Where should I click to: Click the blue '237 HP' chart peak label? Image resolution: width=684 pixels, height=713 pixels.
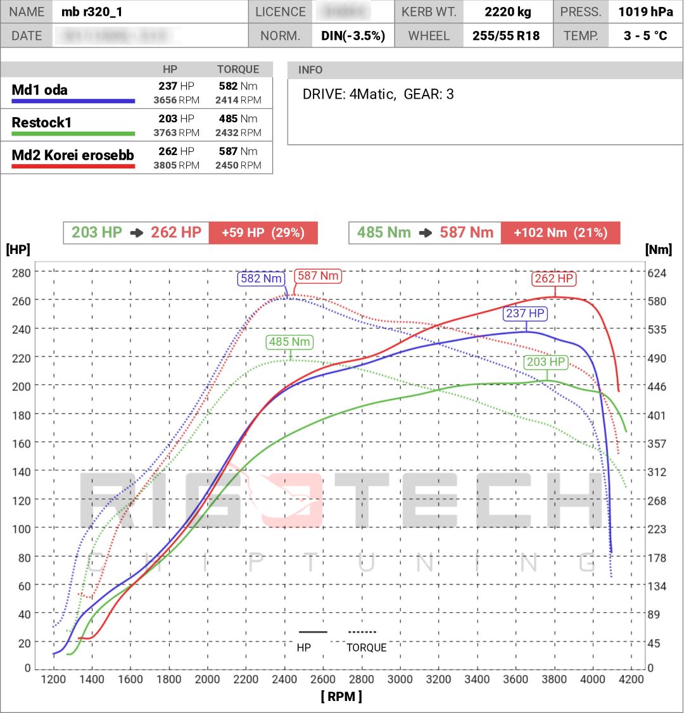(x=525, y=313)
